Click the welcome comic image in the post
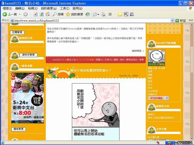 96,111
